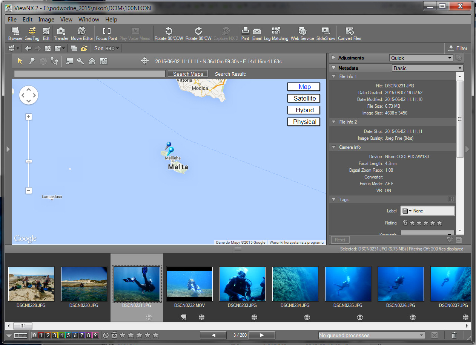Zoom in the map with plus button
This screenshot has height=345, width=476.
point(28,117)
